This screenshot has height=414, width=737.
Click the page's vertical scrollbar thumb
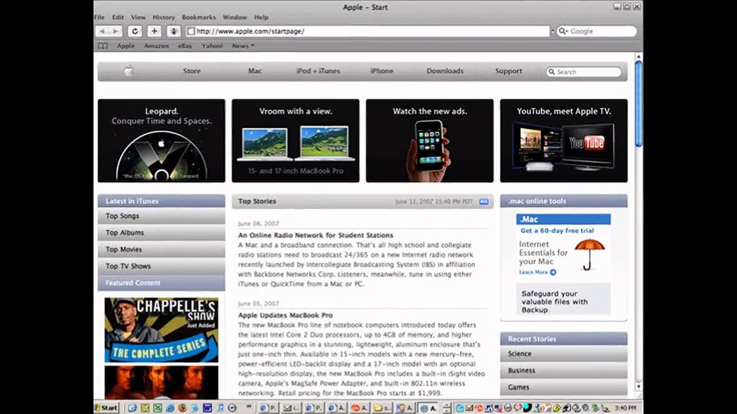[x=638, y=103]
